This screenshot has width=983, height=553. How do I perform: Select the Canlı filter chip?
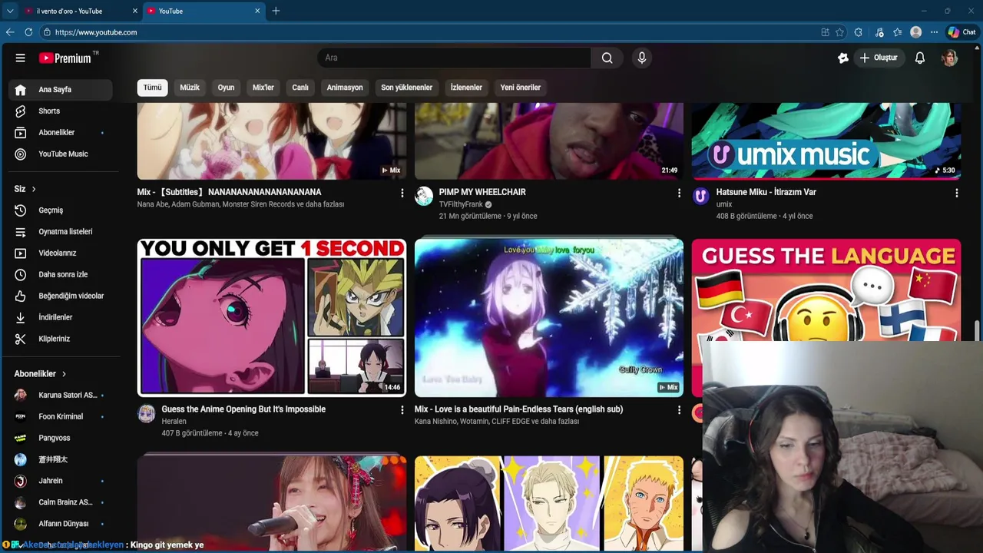click(x=300, y=88)
